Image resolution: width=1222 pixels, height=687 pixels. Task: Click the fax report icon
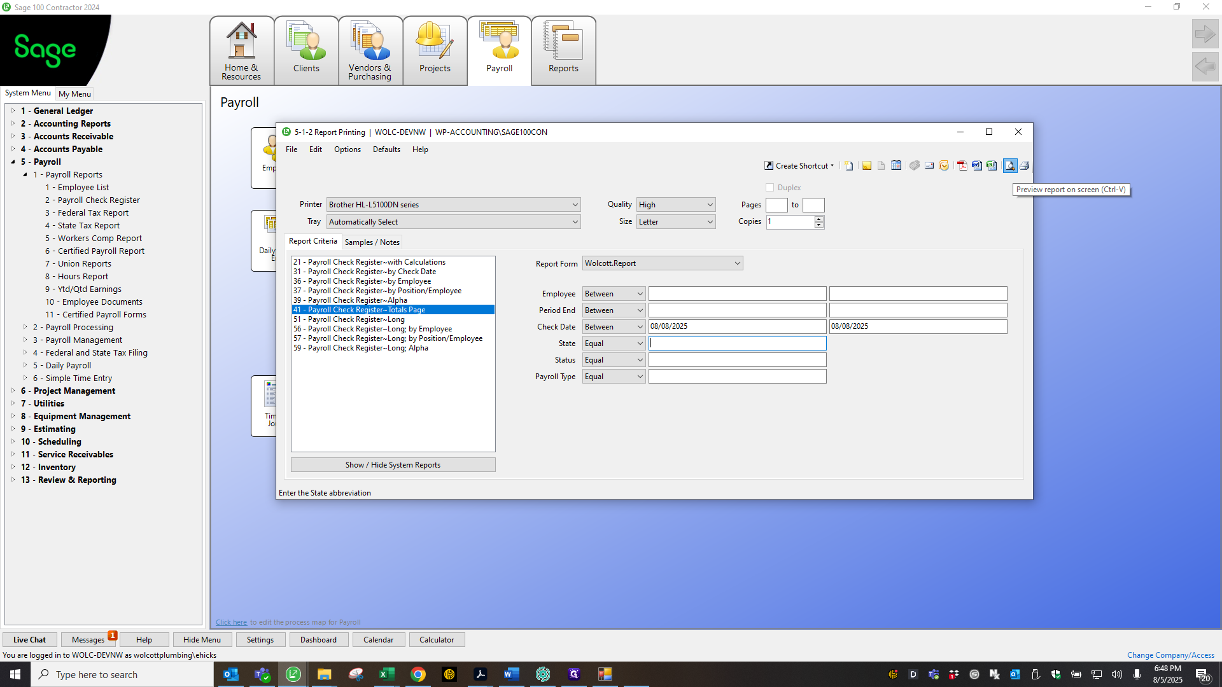(915, 166)
